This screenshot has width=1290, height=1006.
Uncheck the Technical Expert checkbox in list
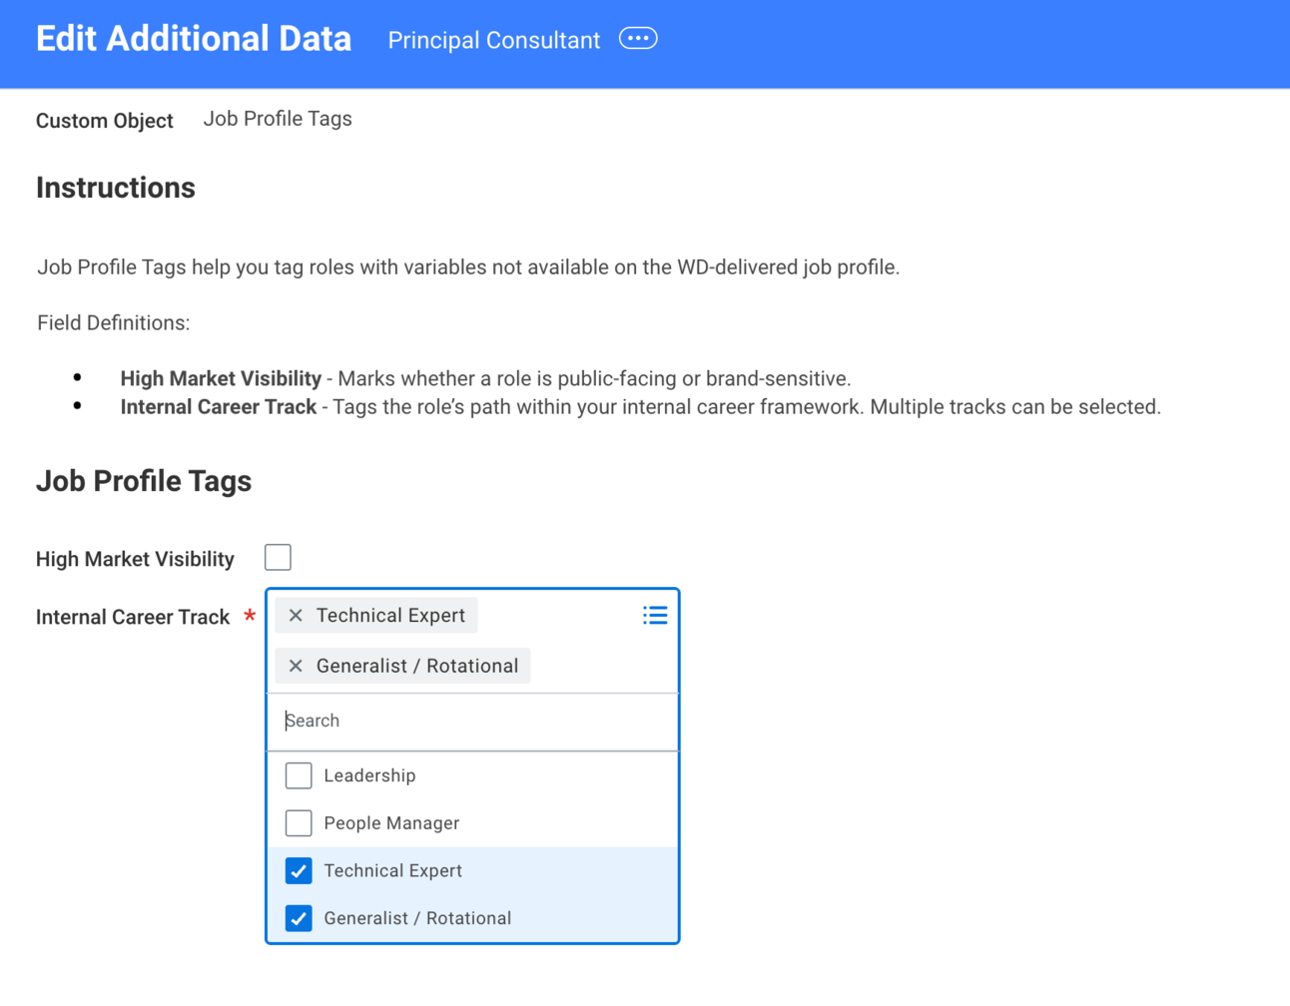point(299,871)
